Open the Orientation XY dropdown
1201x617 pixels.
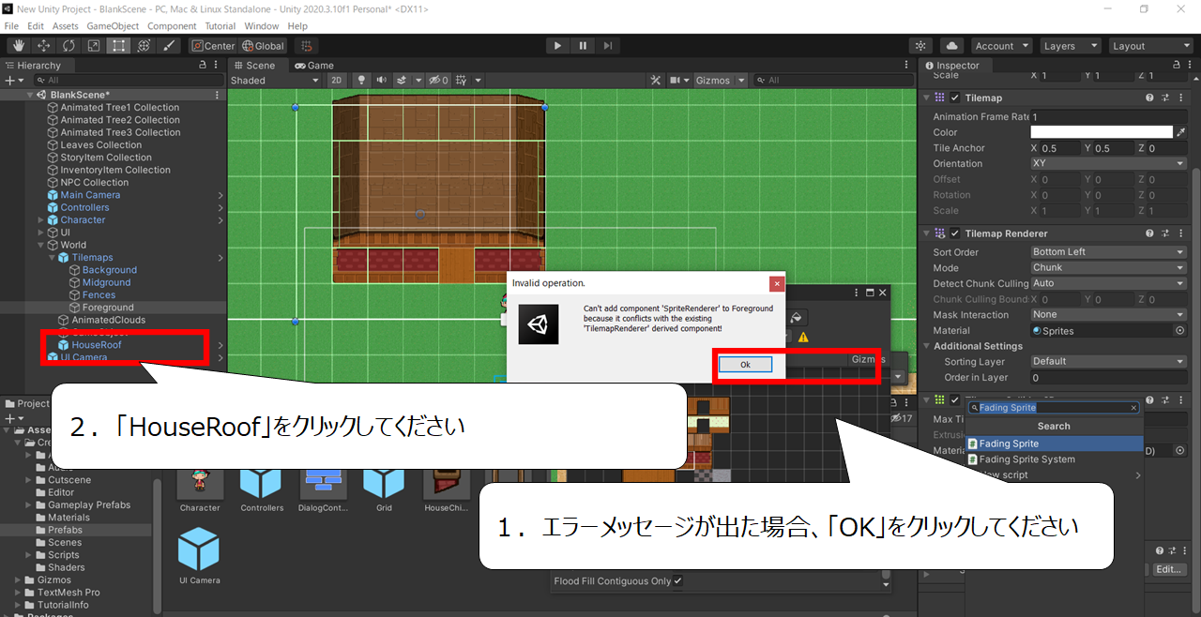pyautogui.click(x=1108, y=163)
